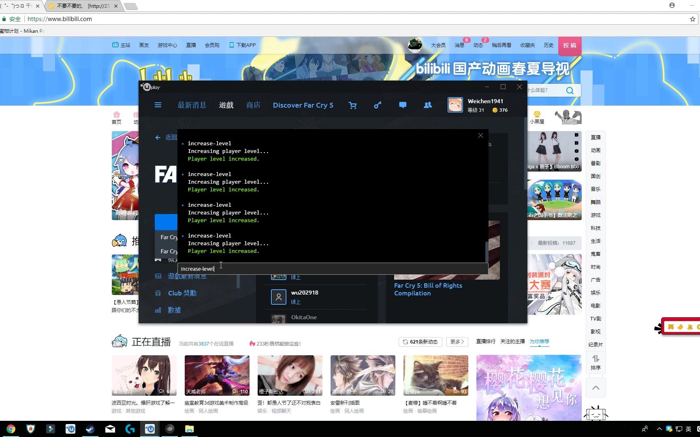Click the increase-level command input field
700x437 pixels.
(x=333, y=269)
